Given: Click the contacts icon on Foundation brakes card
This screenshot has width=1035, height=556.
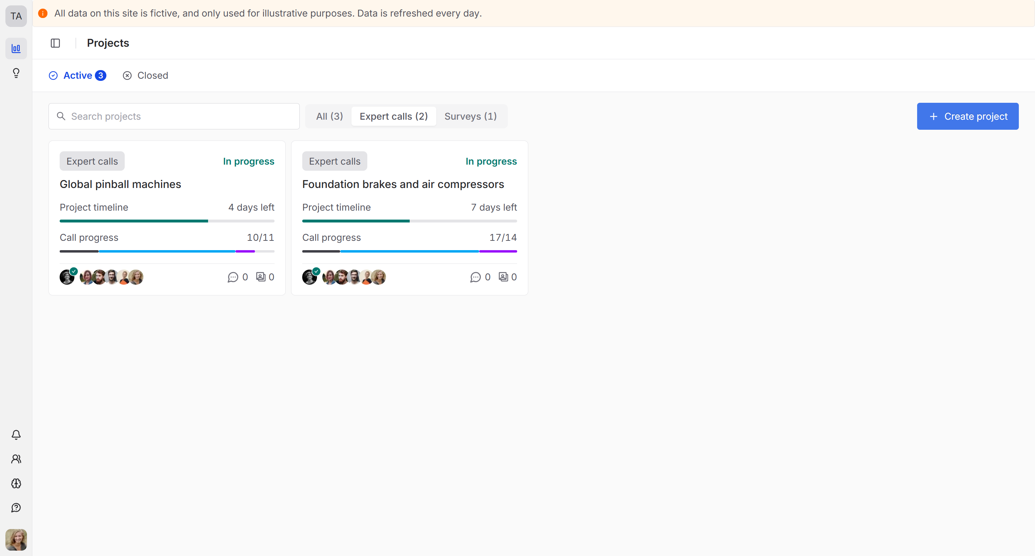Looking at the screenshot, I should coord(503,277).
